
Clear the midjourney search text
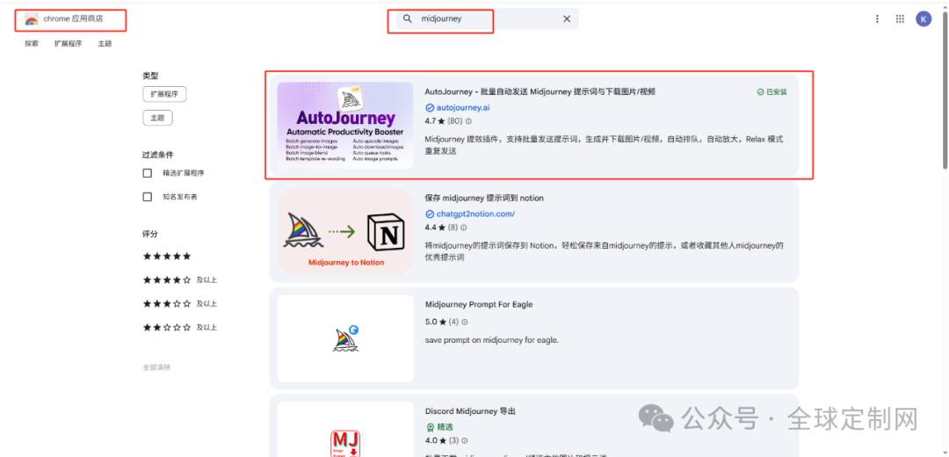coord(567,18)
